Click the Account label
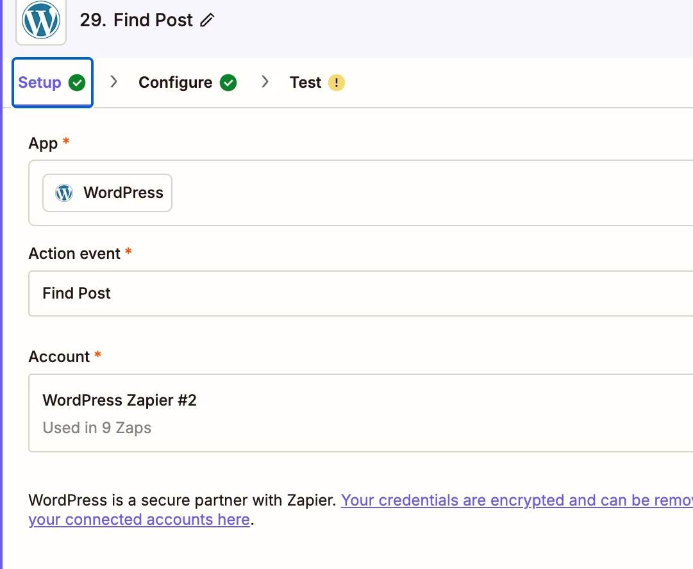Viewport: 693px width, 569px height. click(x=59, y=356)
